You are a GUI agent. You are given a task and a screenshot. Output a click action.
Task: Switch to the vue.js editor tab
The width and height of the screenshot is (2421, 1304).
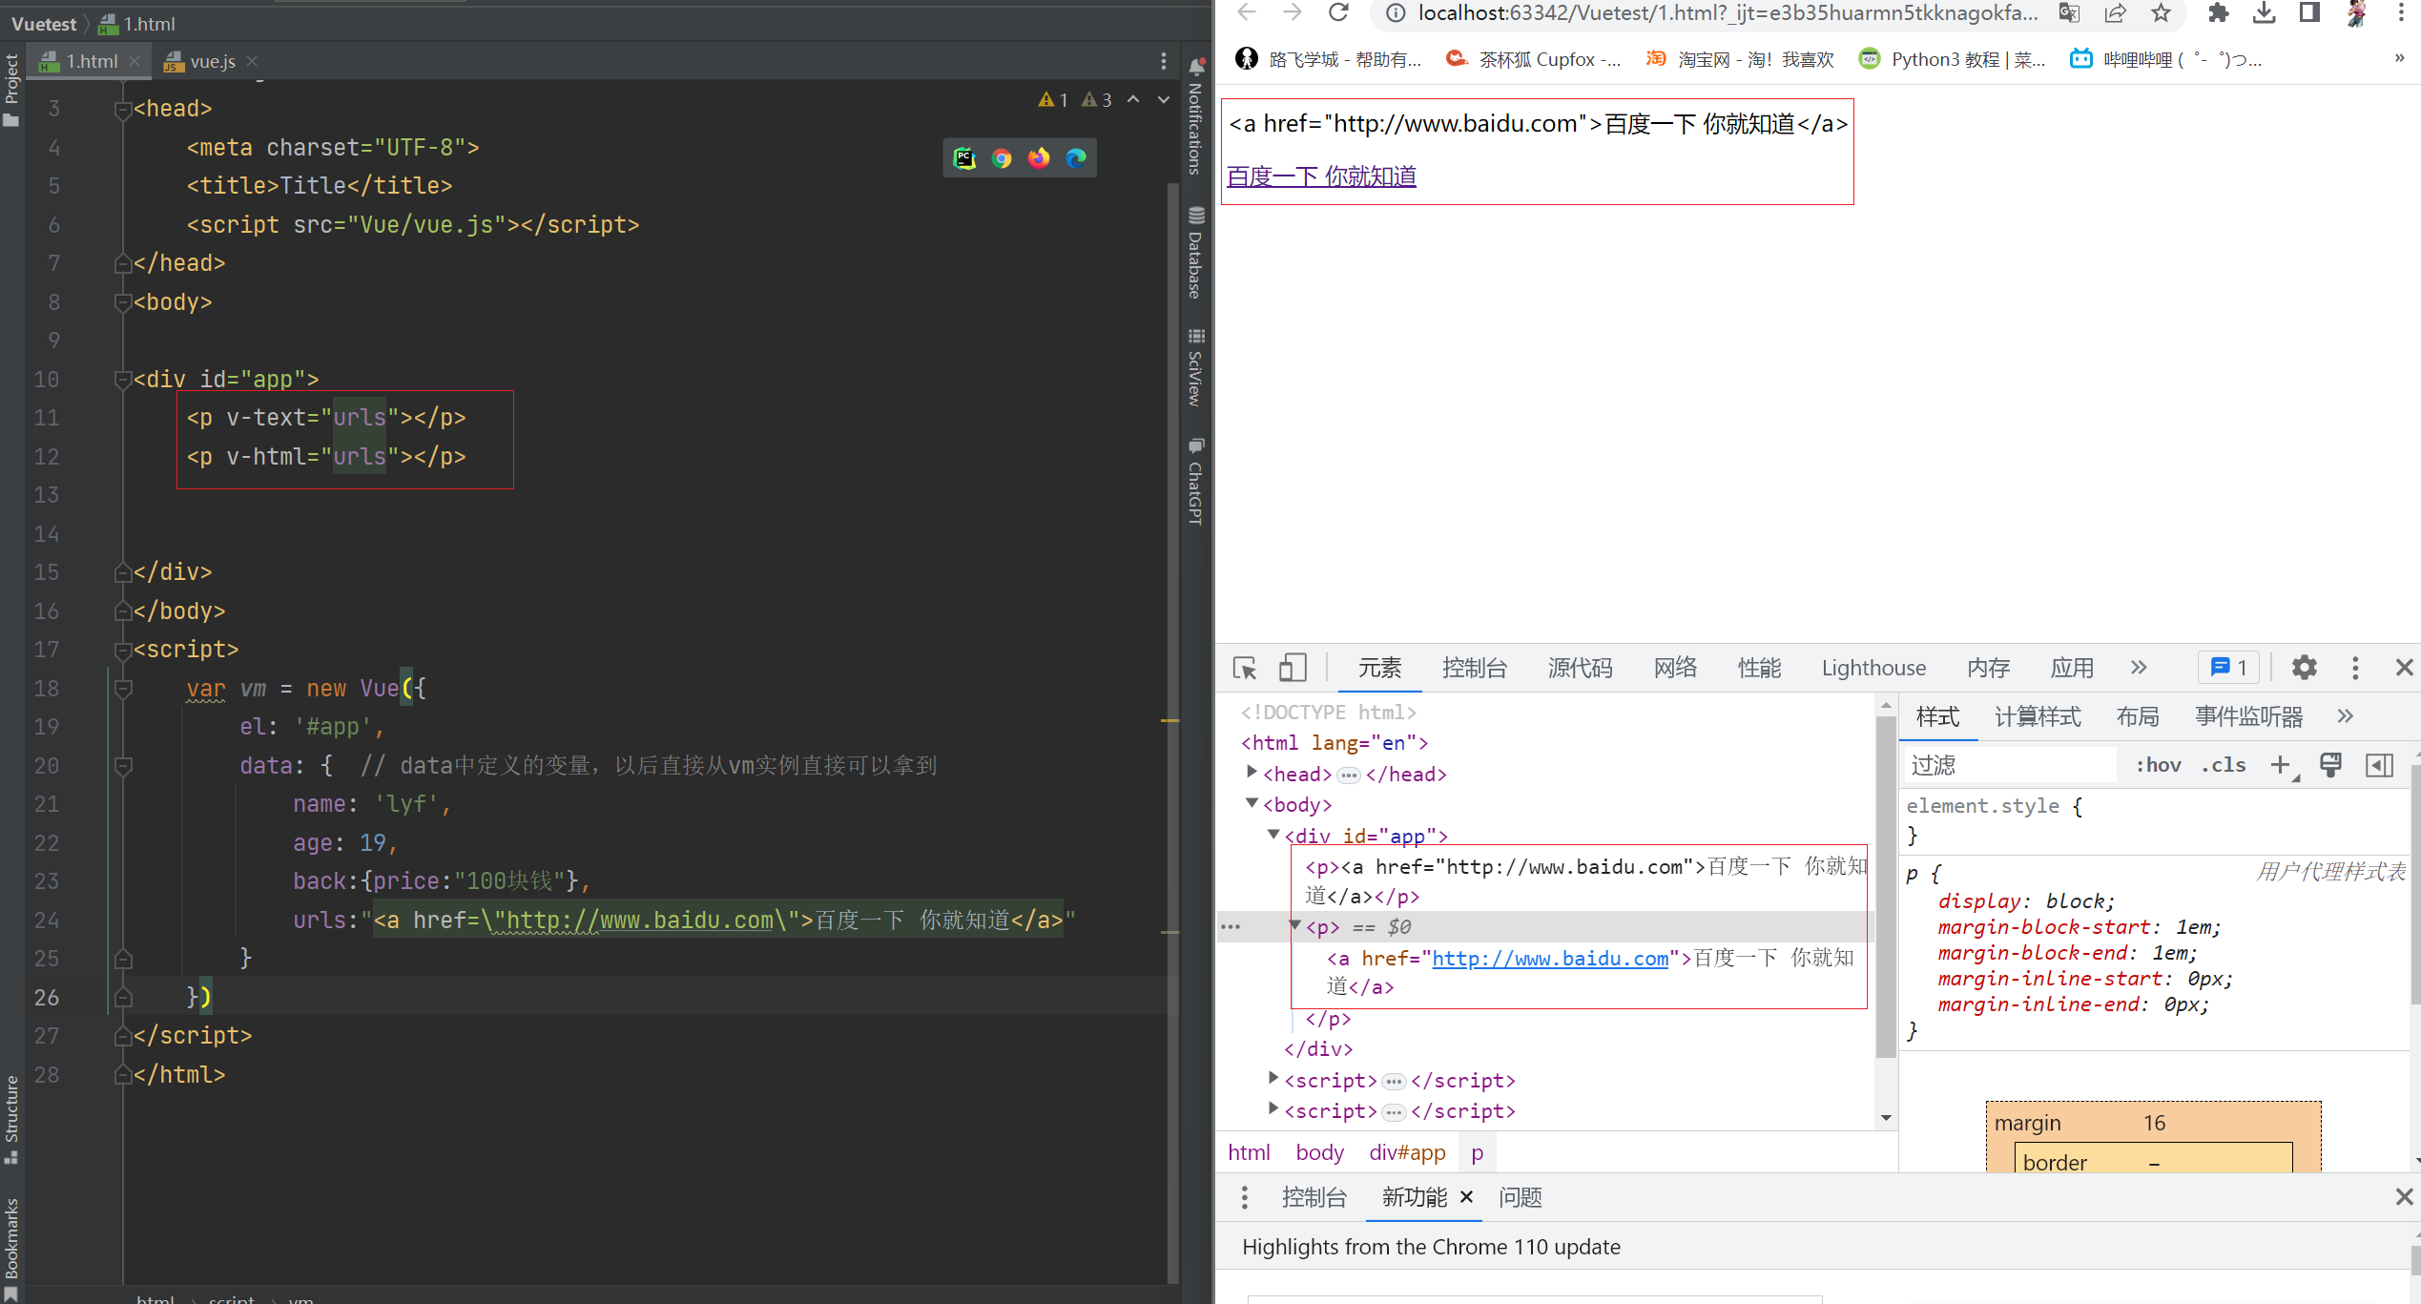[212, 61]
